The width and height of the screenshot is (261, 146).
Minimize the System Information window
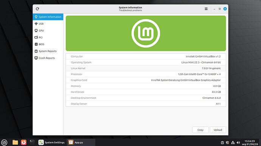pos(214,9)
